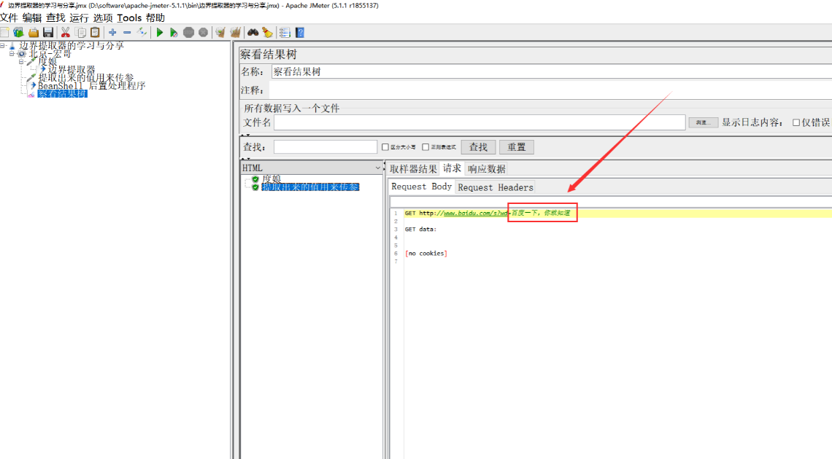
Task: Open the 文件 menu
Action: click(9, 18)
